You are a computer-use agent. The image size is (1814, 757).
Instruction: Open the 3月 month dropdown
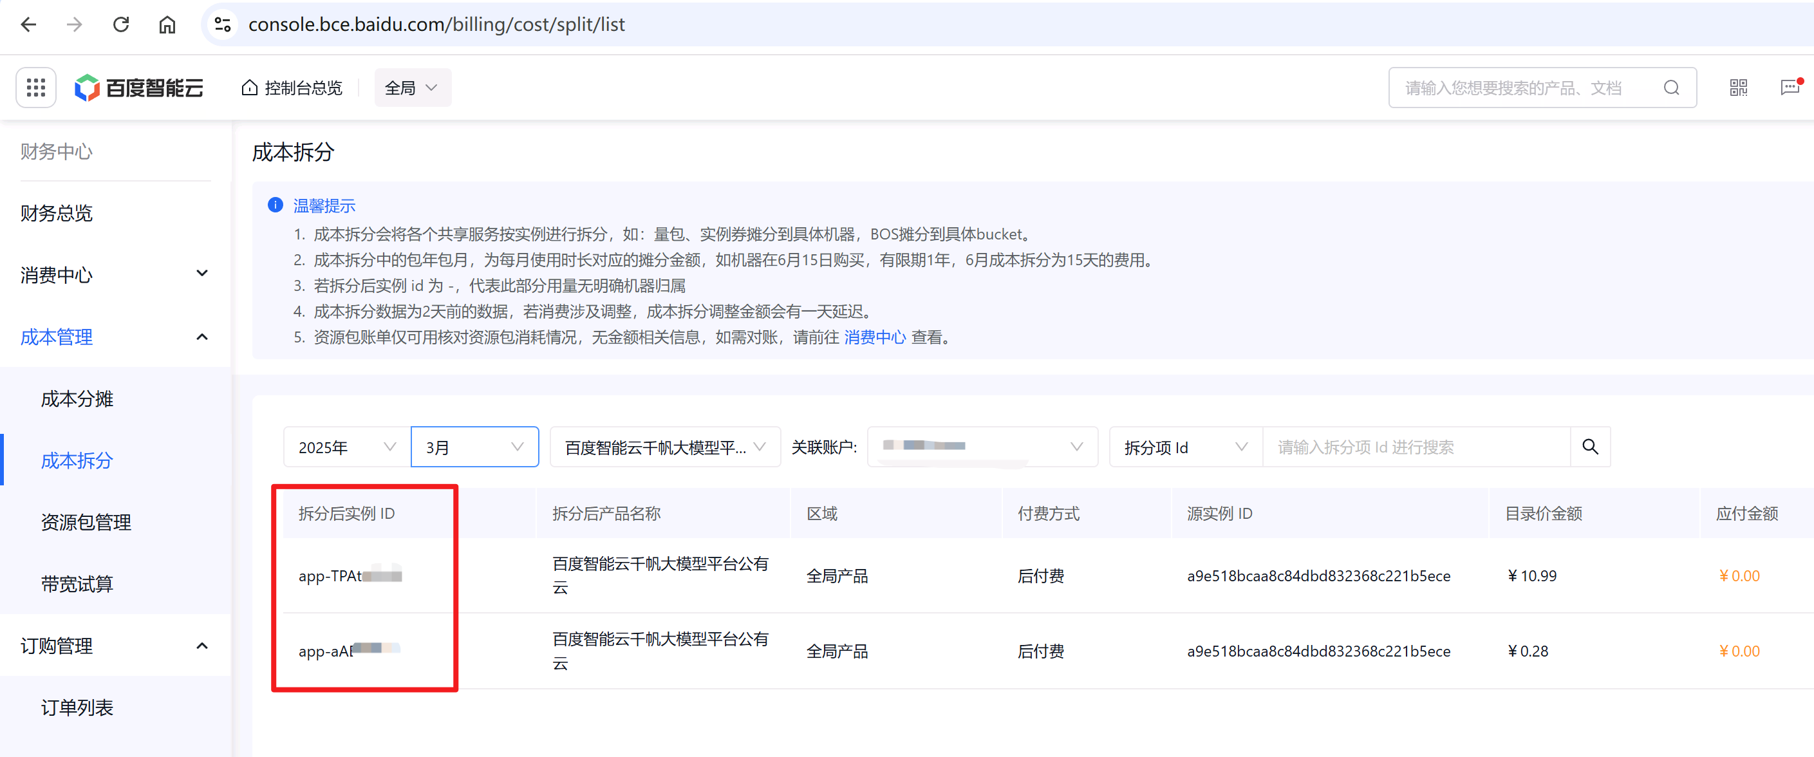474,447
